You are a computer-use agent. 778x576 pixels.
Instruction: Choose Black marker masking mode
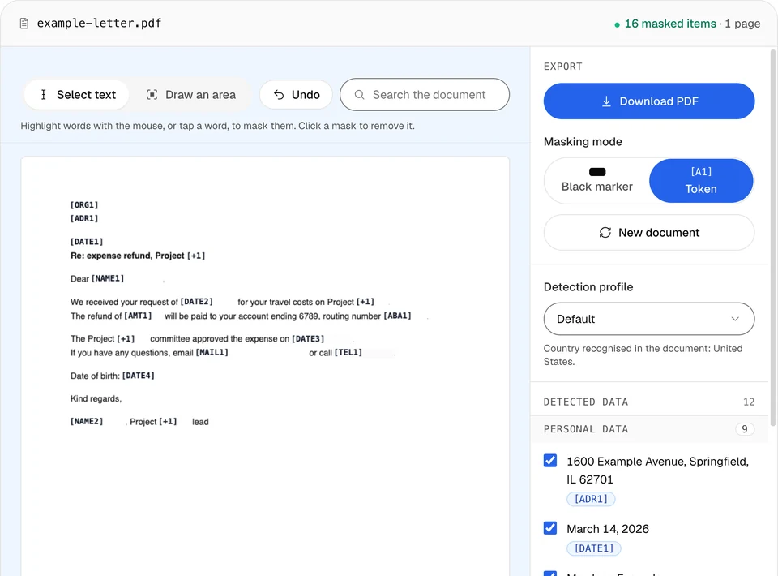(x=597, y=181)
